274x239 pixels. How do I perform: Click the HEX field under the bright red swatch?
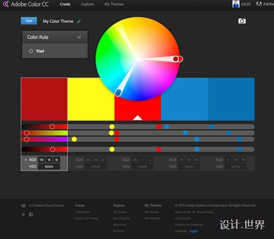click(x=143, y=167)
